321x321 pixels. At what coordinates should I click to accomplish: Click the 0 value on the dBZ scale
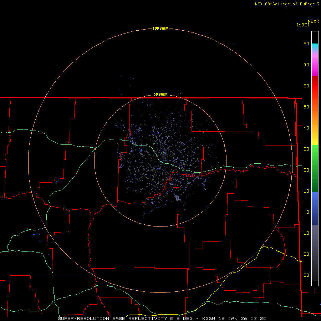[x=308, y=212]
